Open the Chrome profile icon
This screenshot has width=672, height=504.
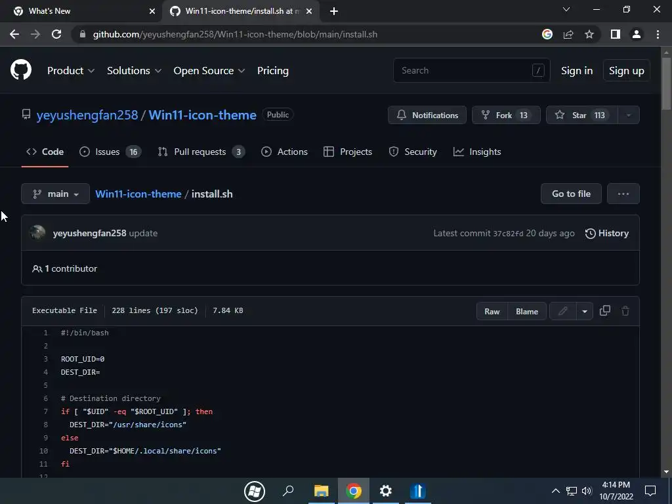pos(637,34)
